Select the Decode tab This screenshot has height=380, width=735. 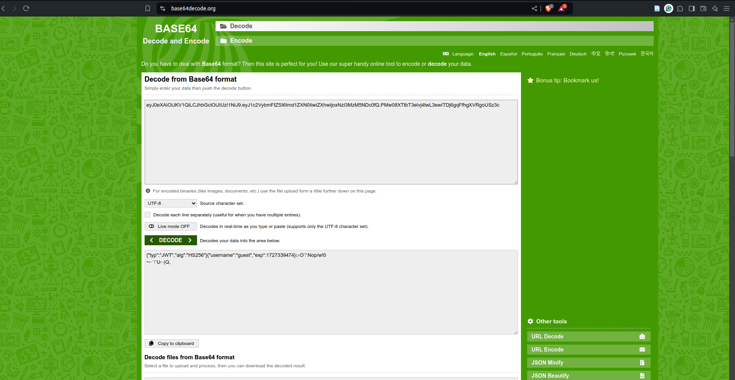point(241,26)
